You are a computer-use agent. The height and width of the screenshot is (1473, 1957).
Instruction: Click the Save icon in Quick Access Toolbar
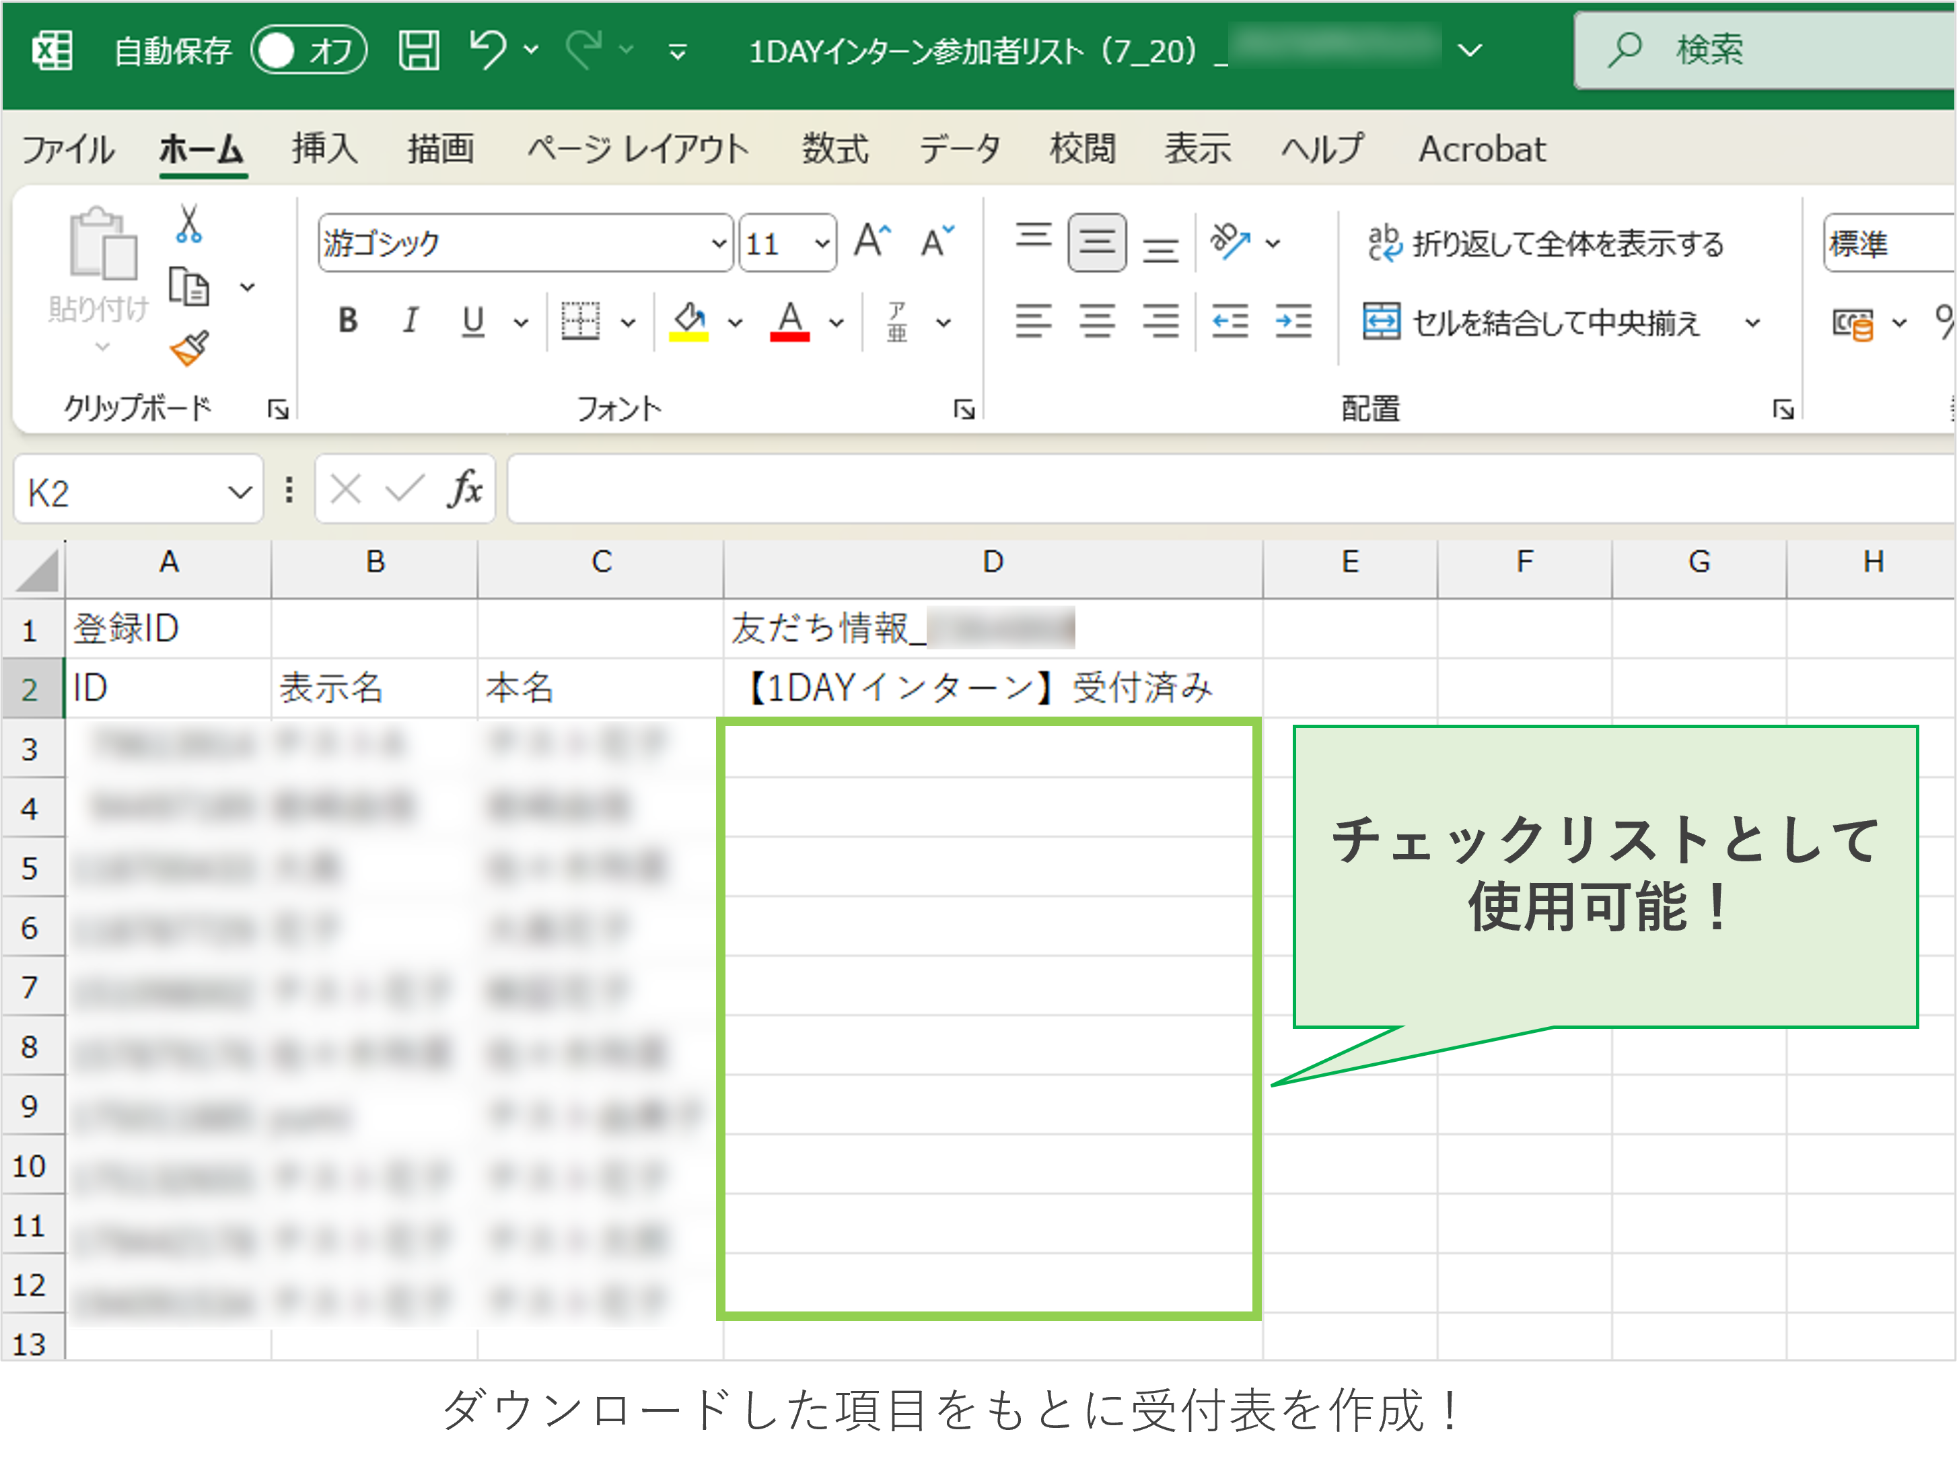click(x=419, y=50)
